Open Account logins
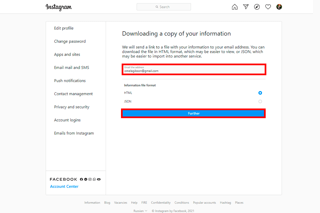Screen dimensions: 320x213 [67, 120]
